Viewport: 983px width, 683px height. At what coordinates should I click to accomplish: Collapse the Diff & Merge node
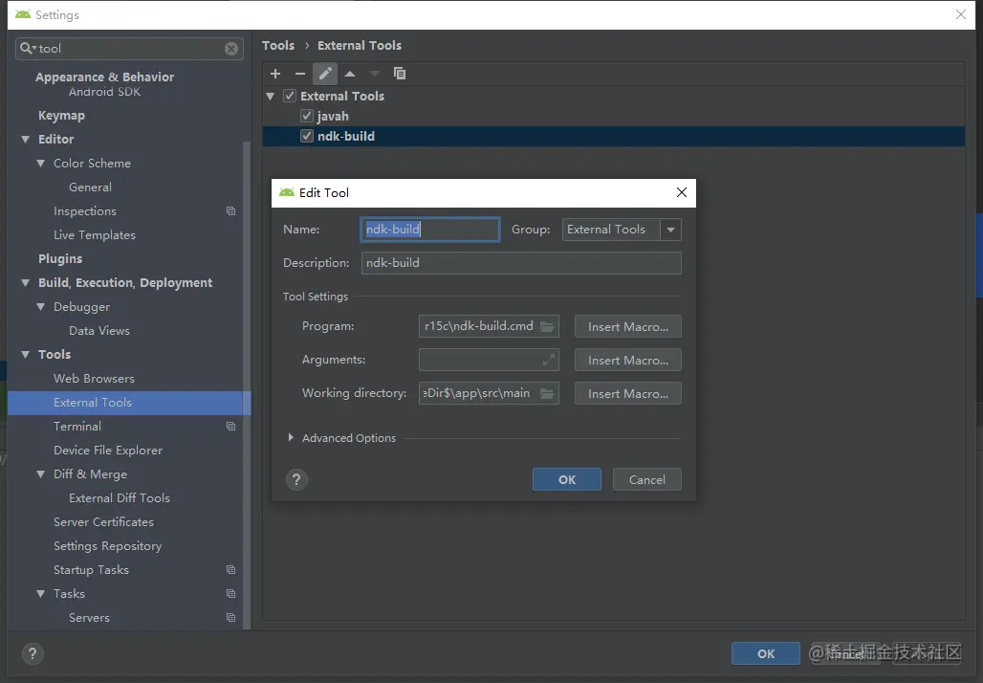point(41,474)
